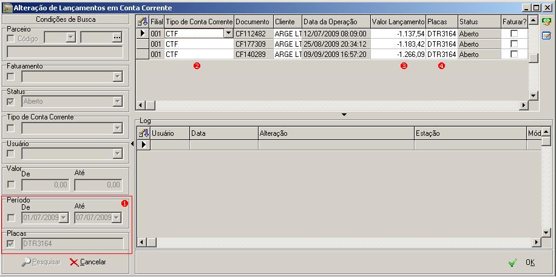Sort by Filial column header
556x277 pixels.
(x=157, y=22)
